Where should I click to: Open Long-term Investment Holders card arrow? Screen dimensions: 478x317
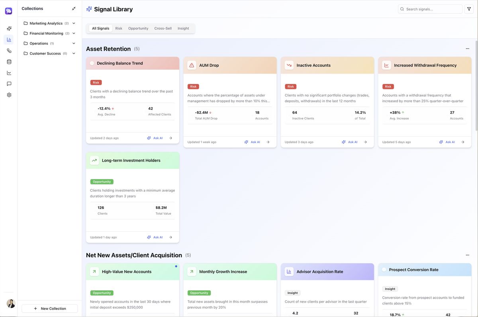coord(170,237)
